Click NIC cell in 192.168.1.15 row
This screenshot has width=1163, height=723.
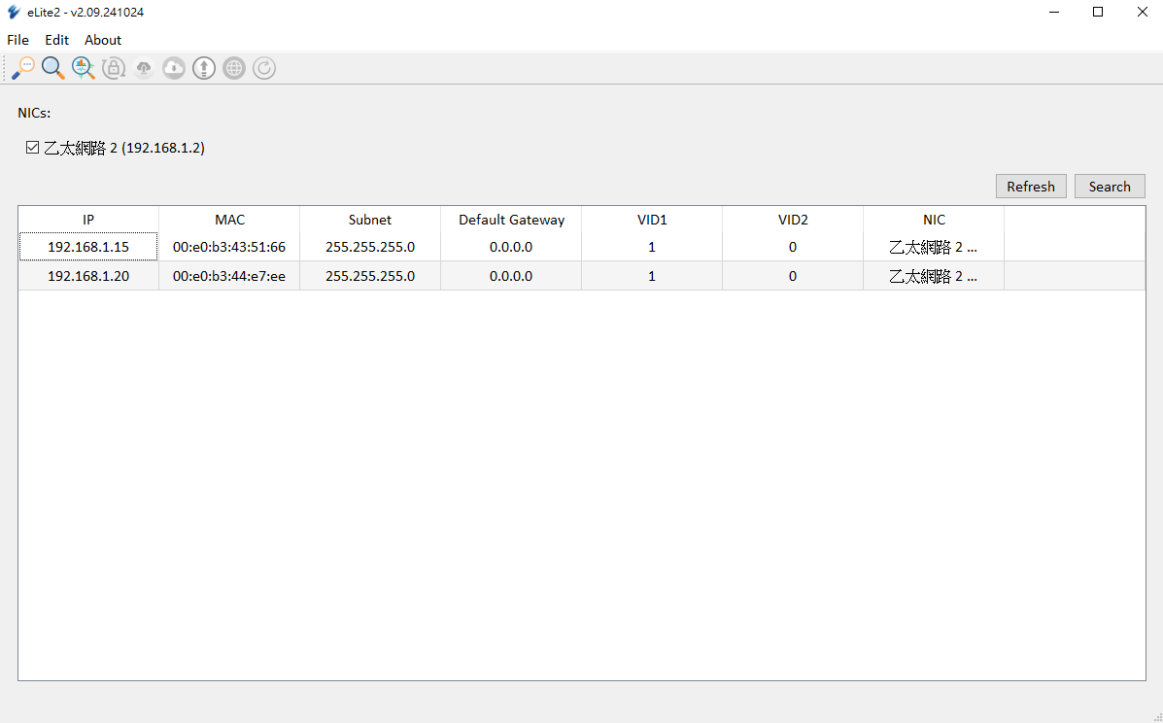coord(934,247)
